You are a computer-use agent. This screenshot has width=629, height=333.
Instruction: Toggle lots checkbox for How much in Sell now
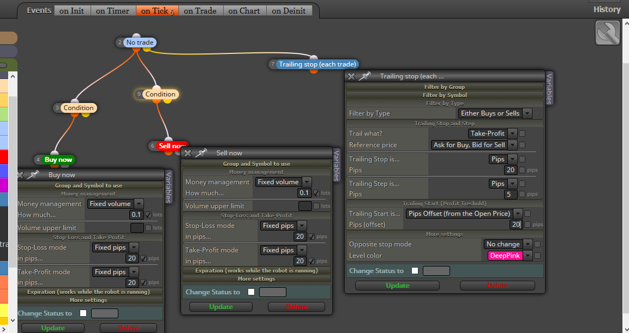(316, 193)
